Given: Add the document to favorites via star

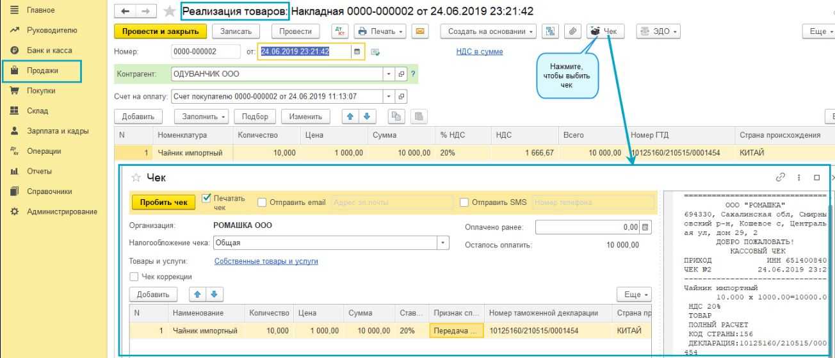Looking at the screenshot, I should click(x=169, y=11).
